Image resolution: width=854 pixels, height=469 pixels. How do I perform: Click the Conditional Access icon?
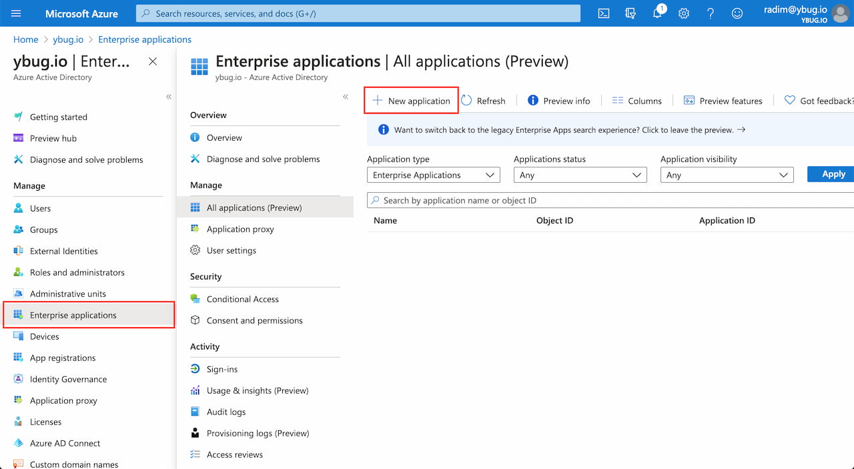195,299
